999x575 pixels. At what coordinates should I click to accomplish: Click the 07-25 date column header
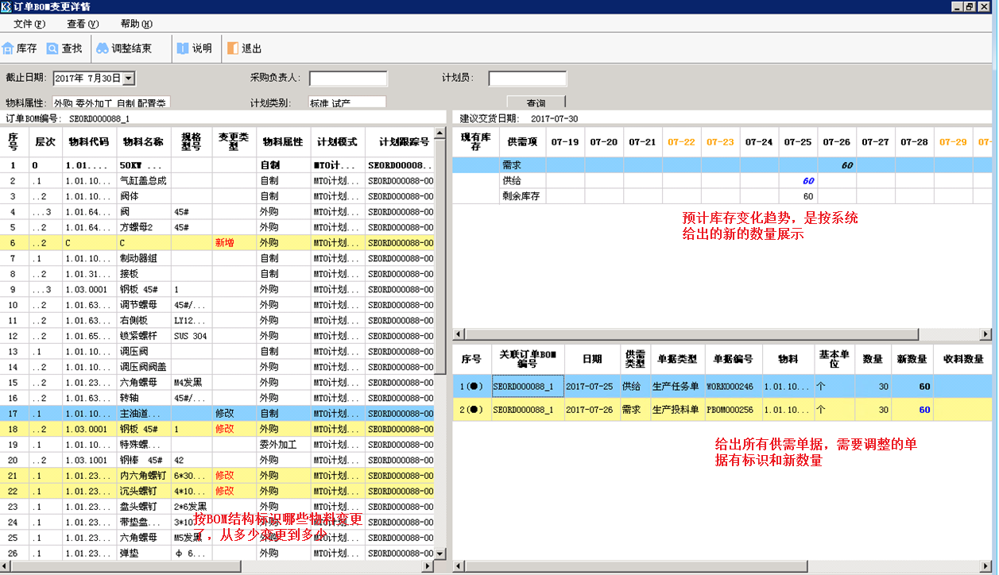coord(798,142)
